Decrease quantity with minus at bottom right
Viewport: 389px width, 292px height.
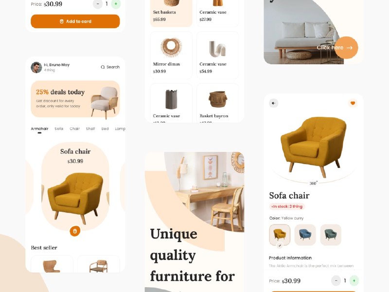(x=336, y=281)
